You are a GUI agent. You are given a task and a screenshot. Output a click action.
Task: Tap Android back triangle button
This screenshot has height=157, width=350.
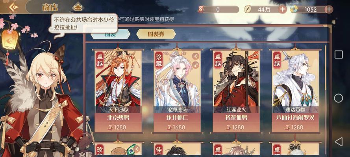click(x=339, y=141)
